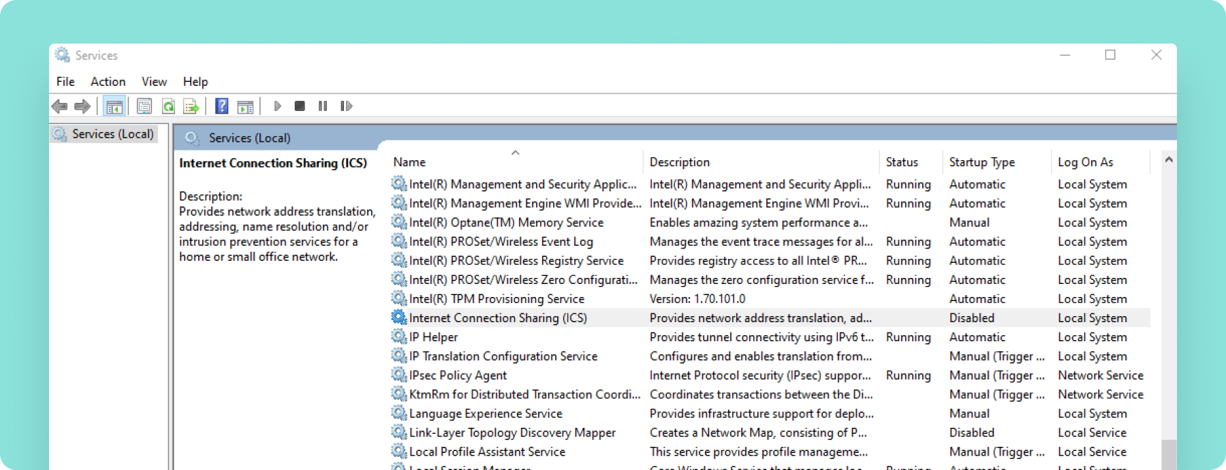Sort by the Description column header
1226x470 pixels.
(x=761, y=162)
